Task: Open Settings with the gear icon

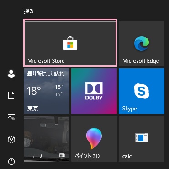Action: tap(11, 139)
